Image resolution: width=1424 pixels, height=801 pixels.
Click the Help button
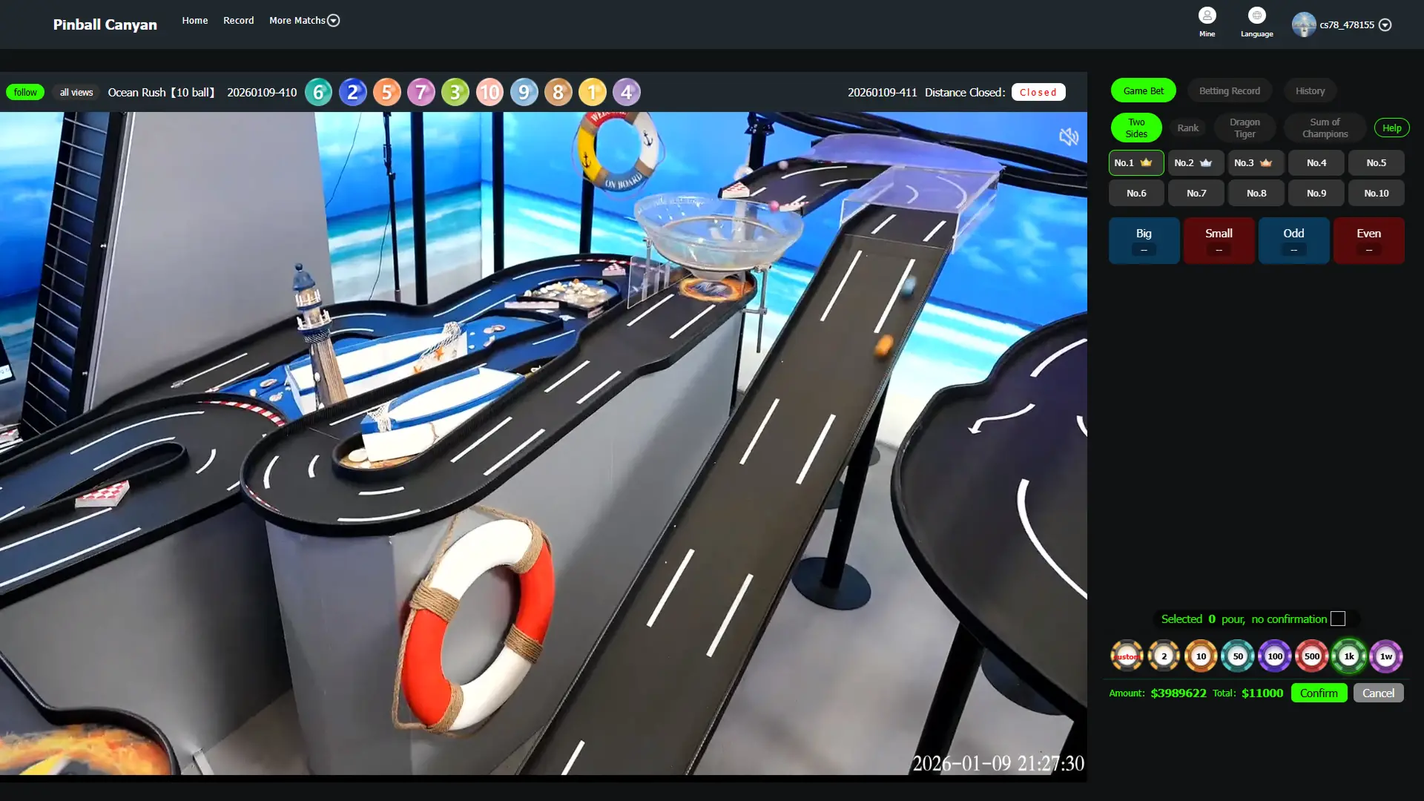1391,128
